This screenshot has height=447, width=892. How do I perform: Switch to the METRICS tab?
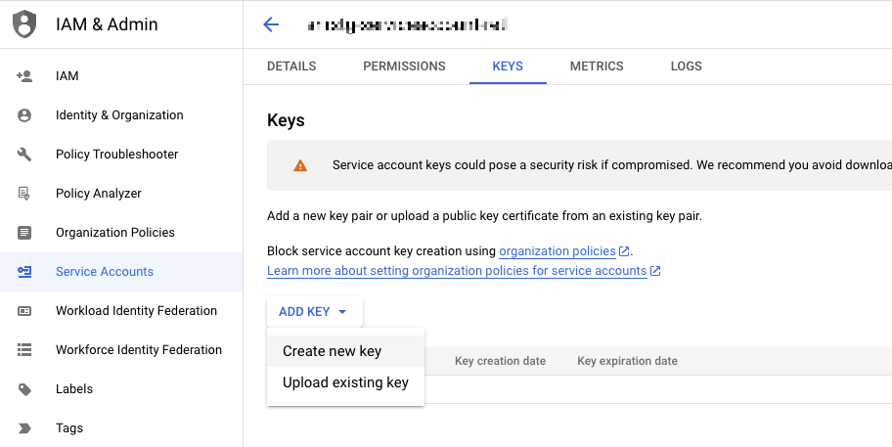click(597, 67)
